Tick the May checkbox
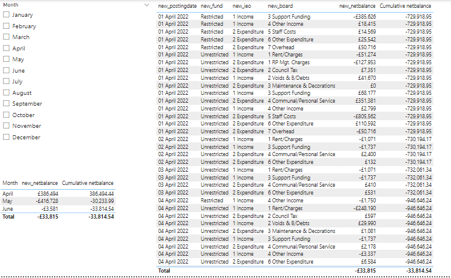The image size is (451, 278). [x=6, y=59]
